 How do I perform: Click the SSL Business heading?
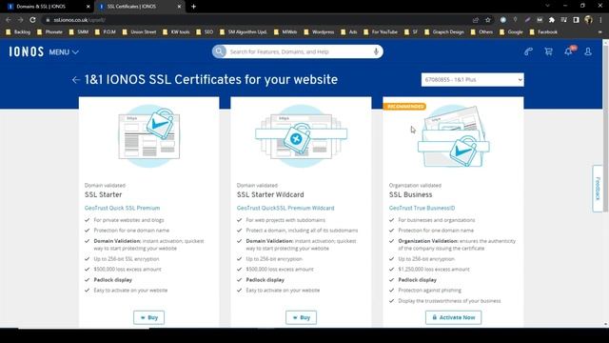pos(410,194)
